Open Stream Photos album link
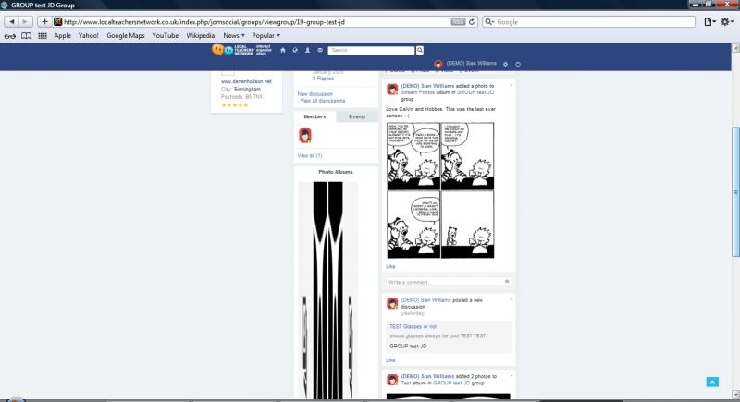The image size is (740, 402). tap(418, 92)
